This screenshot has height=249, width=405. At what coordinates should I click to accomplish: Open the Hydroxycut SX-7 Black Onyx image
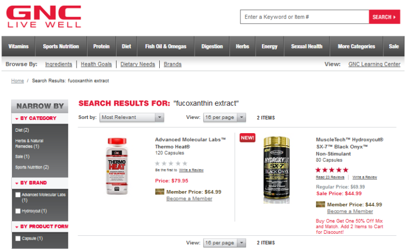pos(276,170)
